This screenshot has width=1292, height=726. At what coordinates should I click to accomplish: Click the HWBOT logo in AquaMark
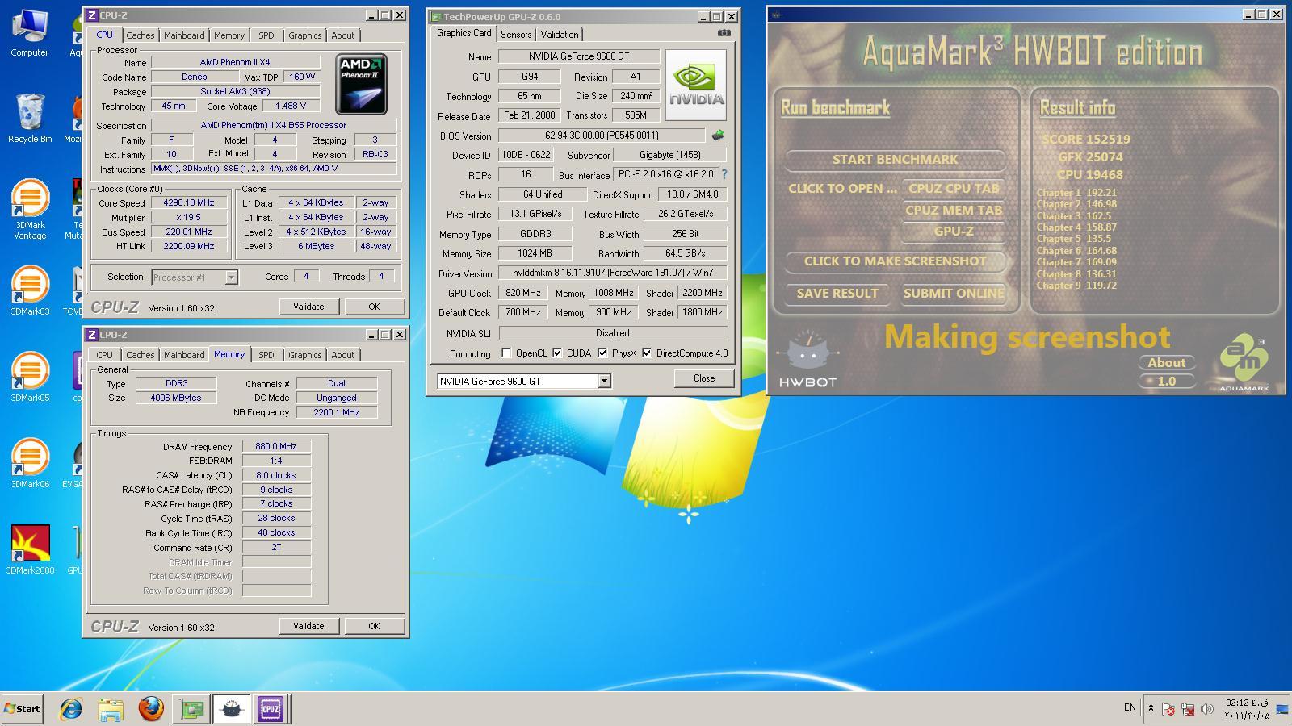click(807, 359)
